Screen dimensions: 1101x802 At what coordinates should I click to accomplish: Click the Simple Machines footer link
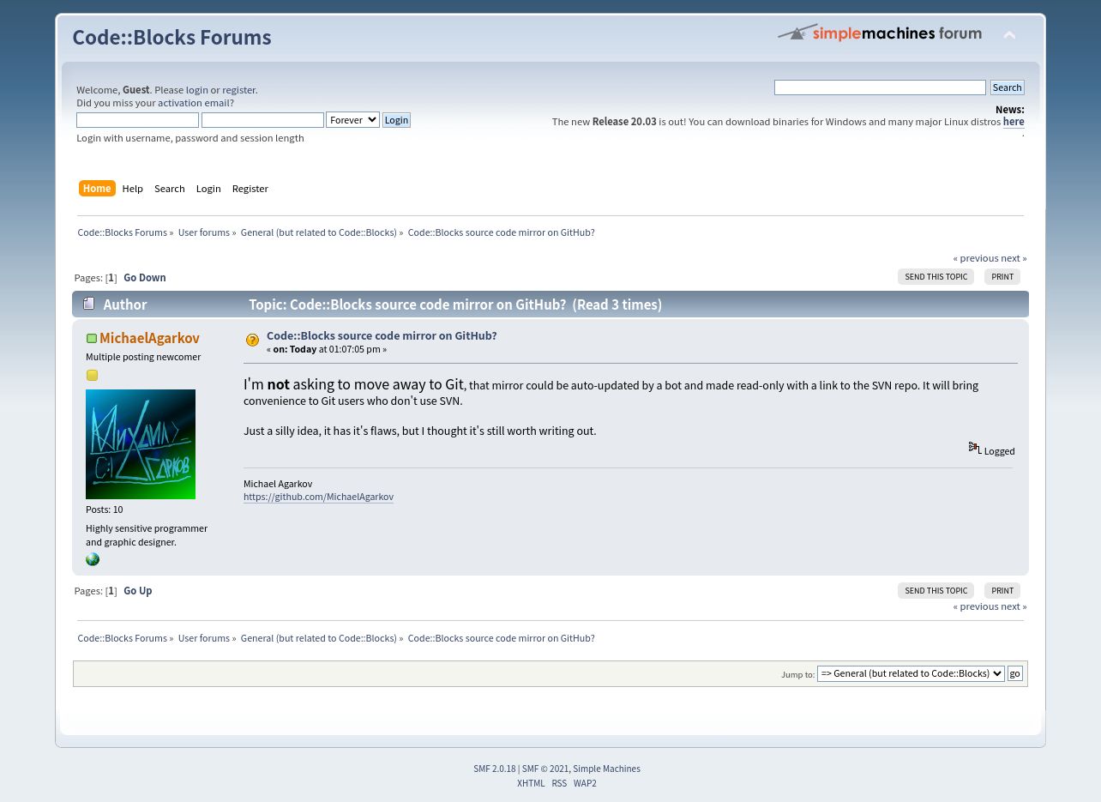pos(606,769)
